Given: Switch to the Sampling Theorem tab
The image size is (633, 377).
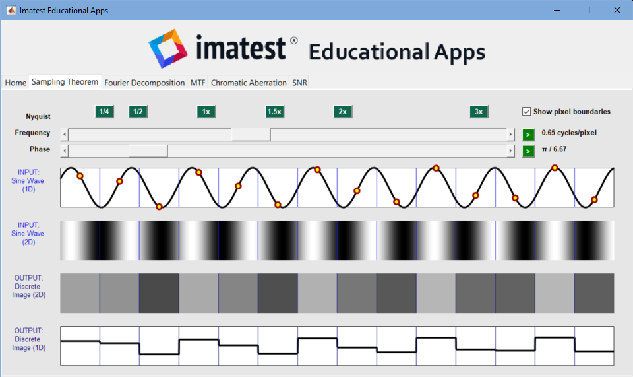Looking at the screenshot, I should click(65, 82).
